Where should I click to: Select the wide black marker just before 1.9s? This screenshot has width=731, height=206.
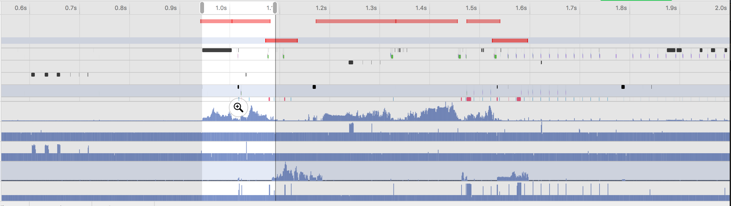tap(671, 50)
